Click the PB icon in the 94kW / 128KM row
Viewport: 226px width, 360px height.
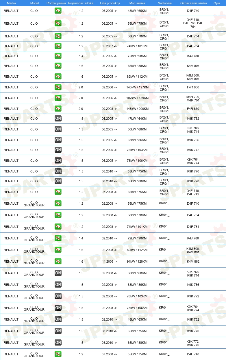tap(58, 261)
